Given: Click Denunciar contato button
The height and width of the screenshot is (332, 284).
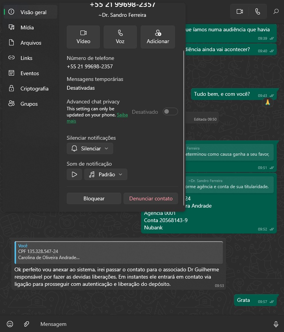Looking at the screenshot, I should 151,198.
